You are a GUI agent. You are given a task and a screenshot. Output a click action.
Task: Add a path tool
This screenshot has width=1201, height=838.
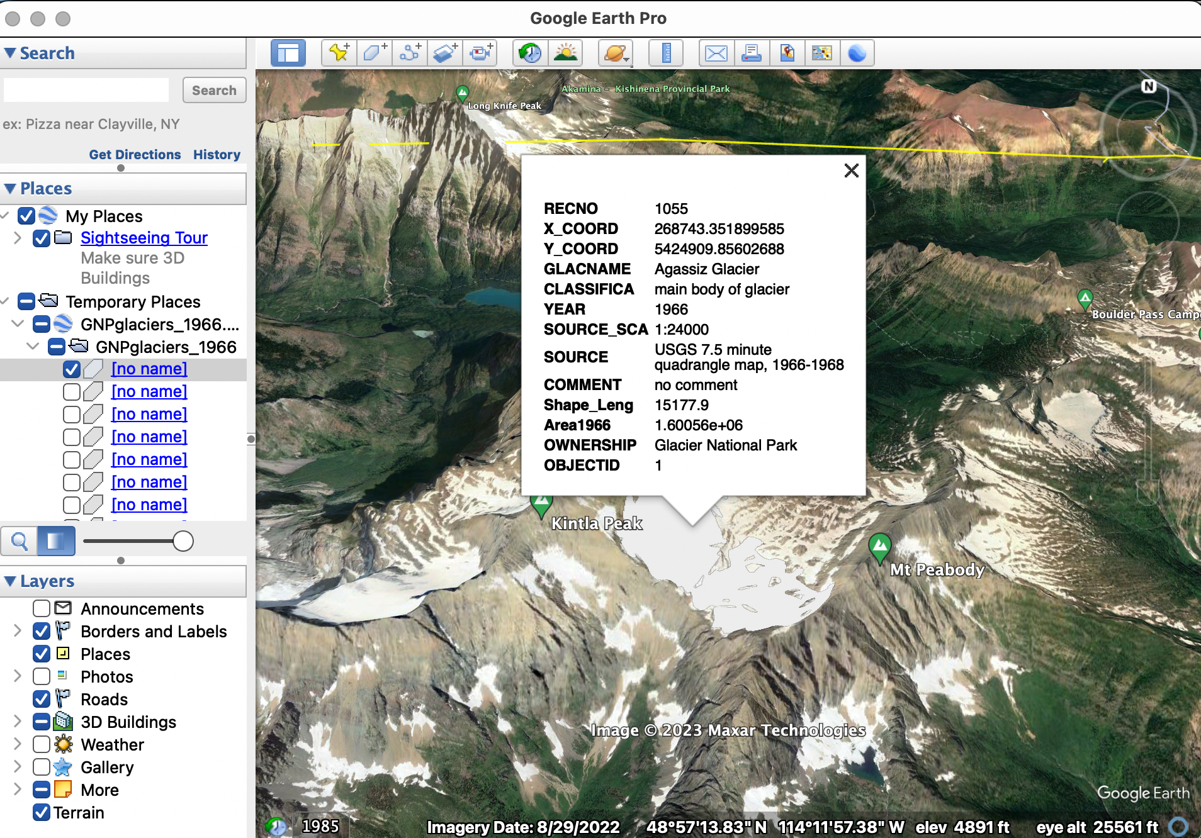pyautogui.click(x=410, y=53)
